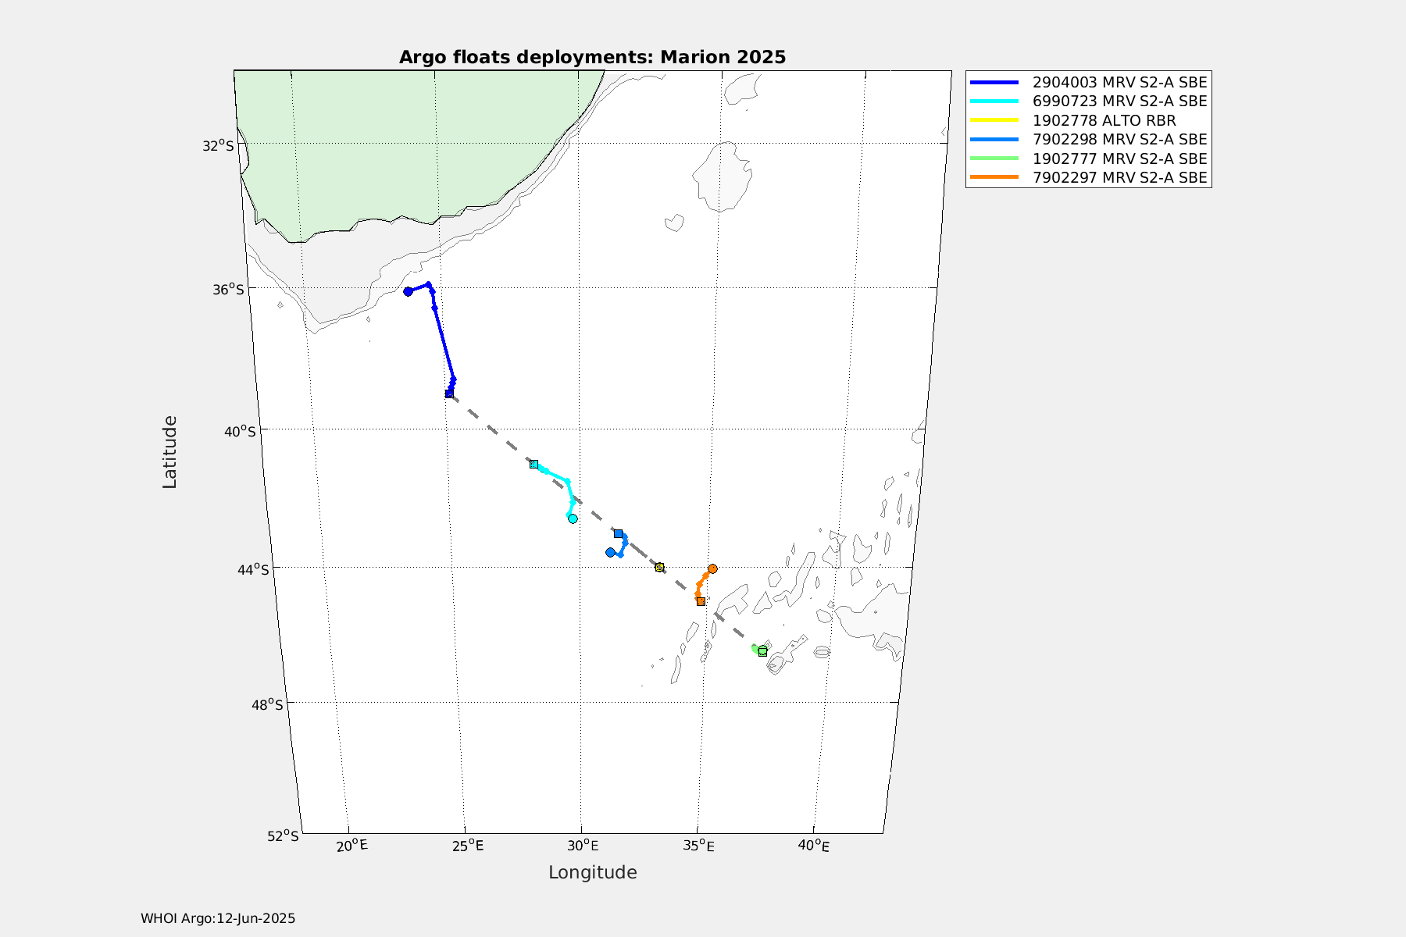Click the cyan circle latest-position marker

coord(573,518)
